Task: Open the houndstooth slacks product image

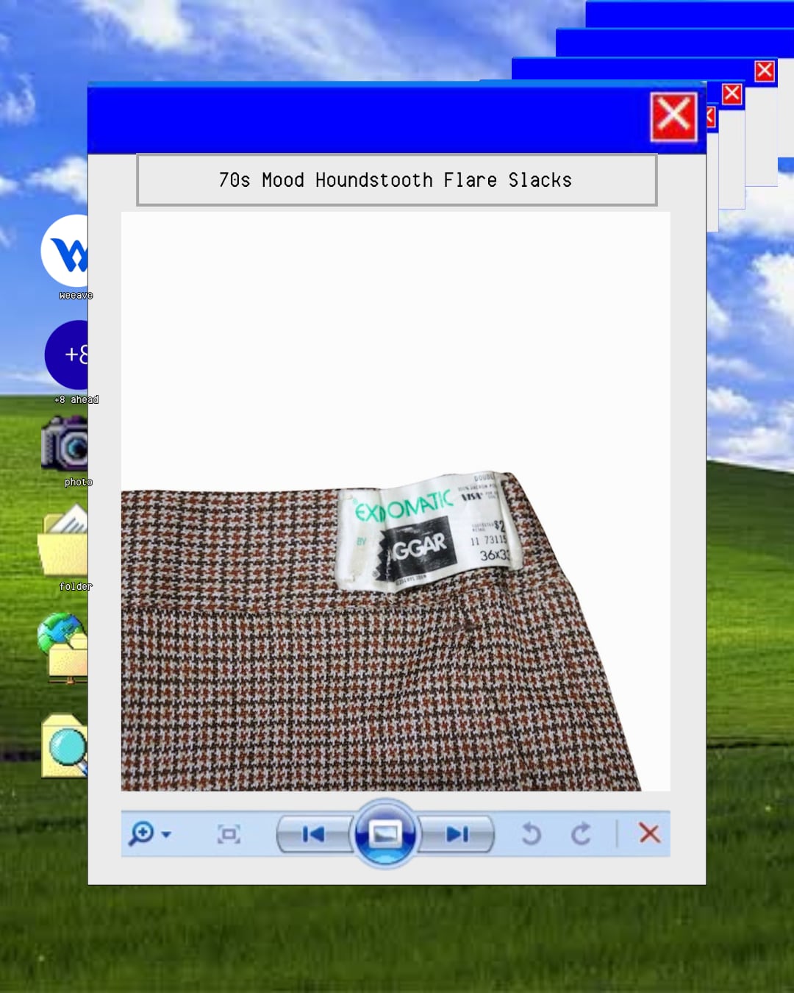Action: point(396,502)
